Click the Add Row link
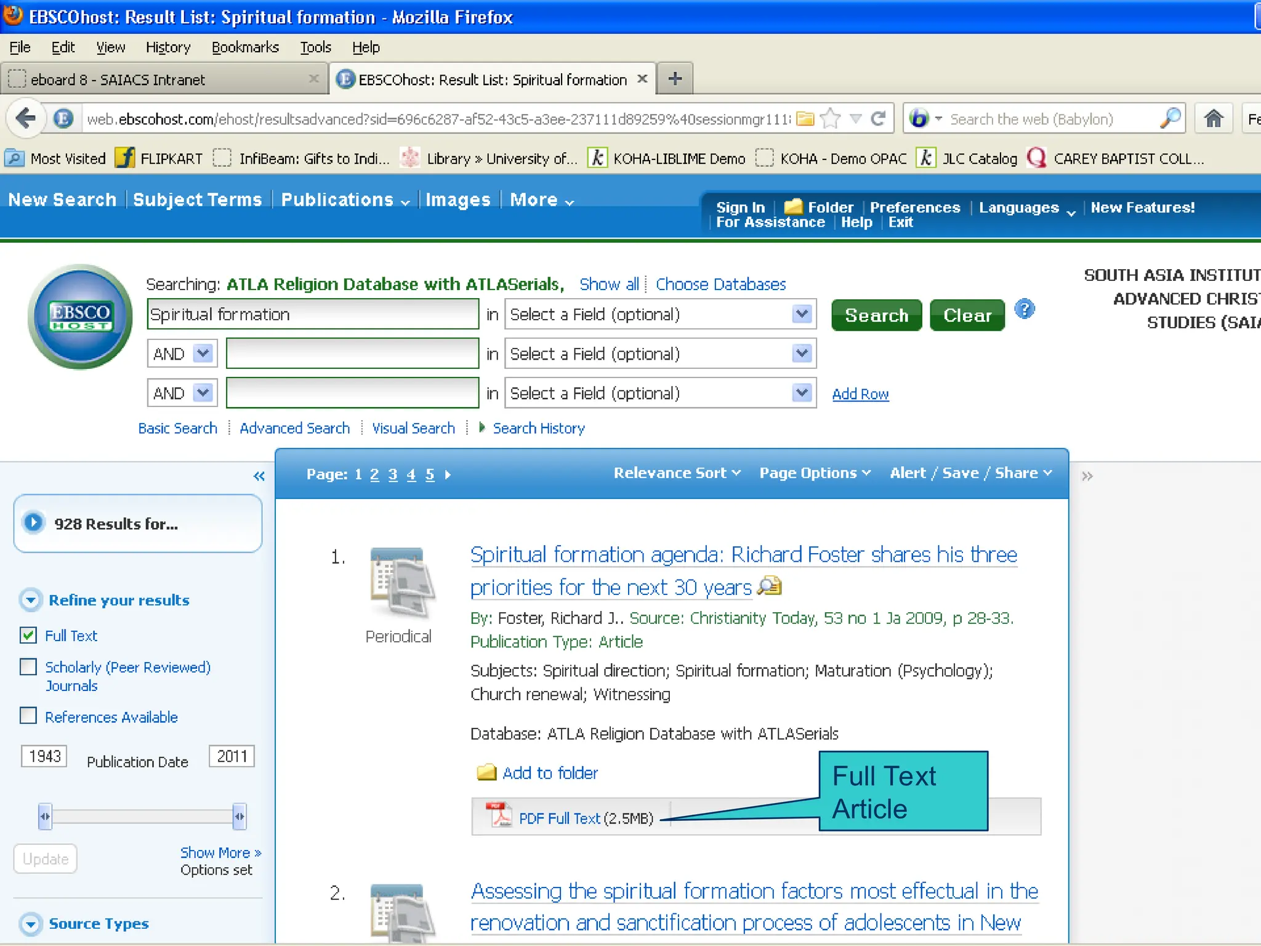 860,394
